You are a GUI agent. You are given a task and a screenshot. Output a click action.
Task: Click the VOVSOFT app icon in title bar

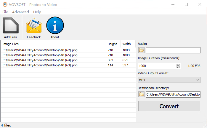[x=5, y=4]
